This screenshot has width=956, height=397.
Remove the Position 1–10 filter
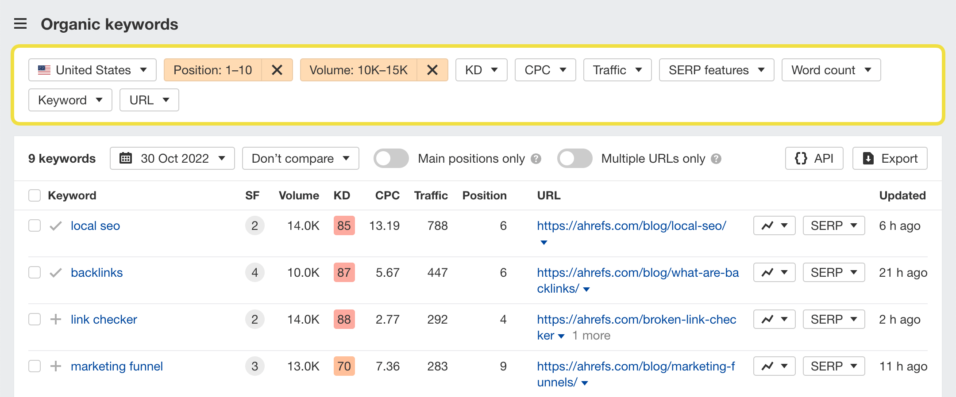(x=277, y=70)
